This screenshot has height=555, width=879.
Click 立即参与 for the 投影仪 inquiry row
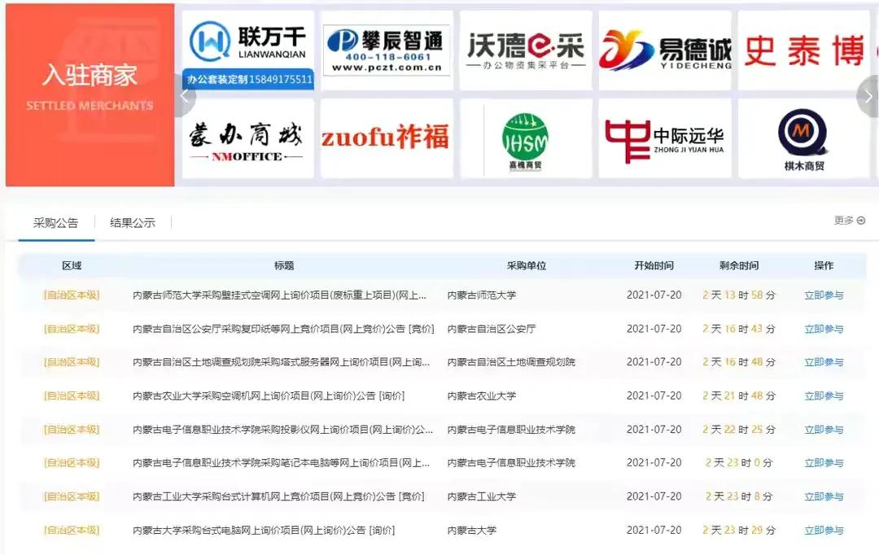tap(824, 430)
